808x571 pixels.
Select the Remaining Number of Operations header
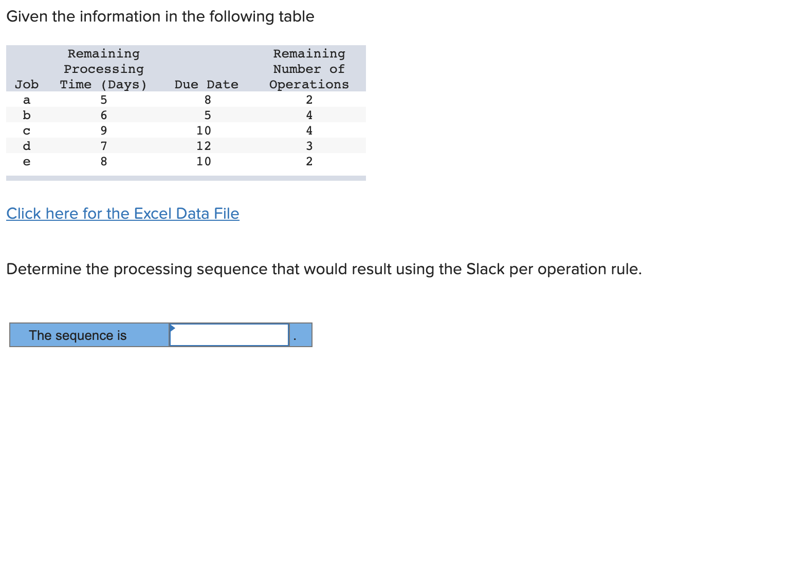click(x=308, y=68)
